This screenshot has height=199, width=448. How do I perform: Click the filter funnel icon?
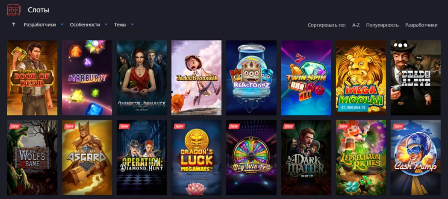pos(13,24)
